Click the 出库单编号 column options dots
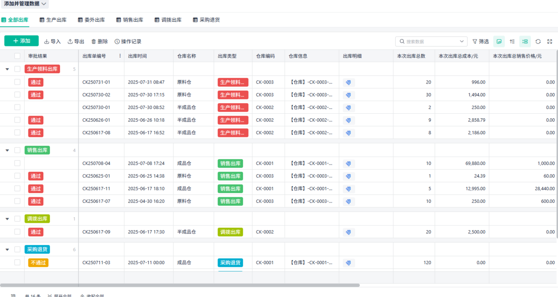 coord(120,56)
